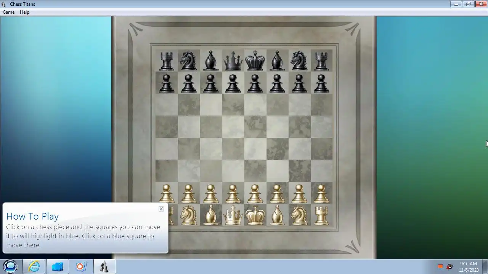
Task: Pick the white pawn on f2
Action: 277,193
